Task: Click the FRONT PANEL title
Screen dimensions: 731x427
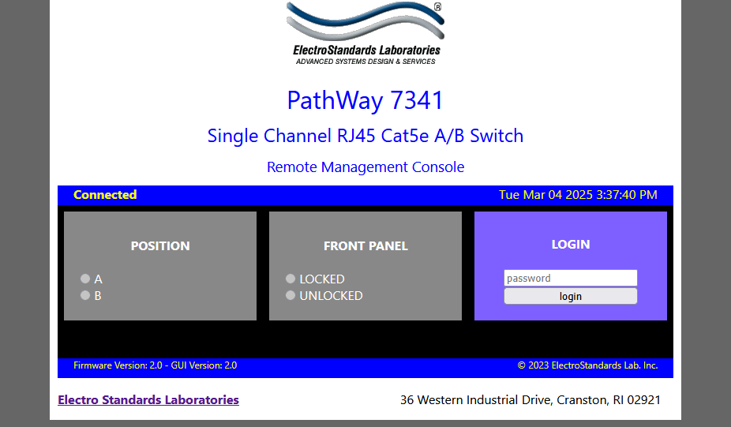Action: [366, 246]
